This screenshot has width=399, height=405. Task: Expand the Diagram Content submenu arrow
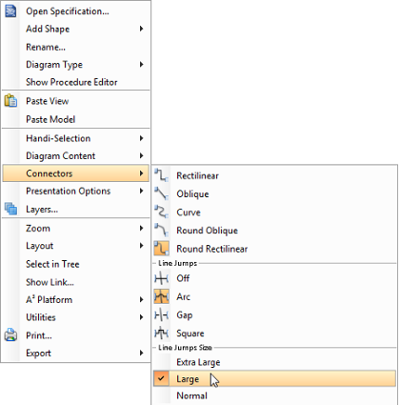click(141, 155)
